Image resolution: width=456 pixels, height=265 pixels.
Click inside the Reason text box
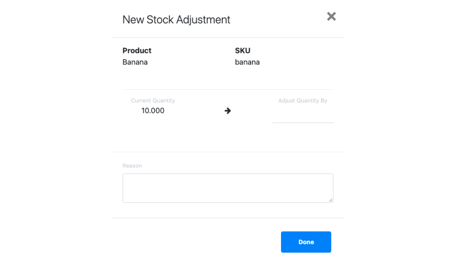(x=228, y=188)
